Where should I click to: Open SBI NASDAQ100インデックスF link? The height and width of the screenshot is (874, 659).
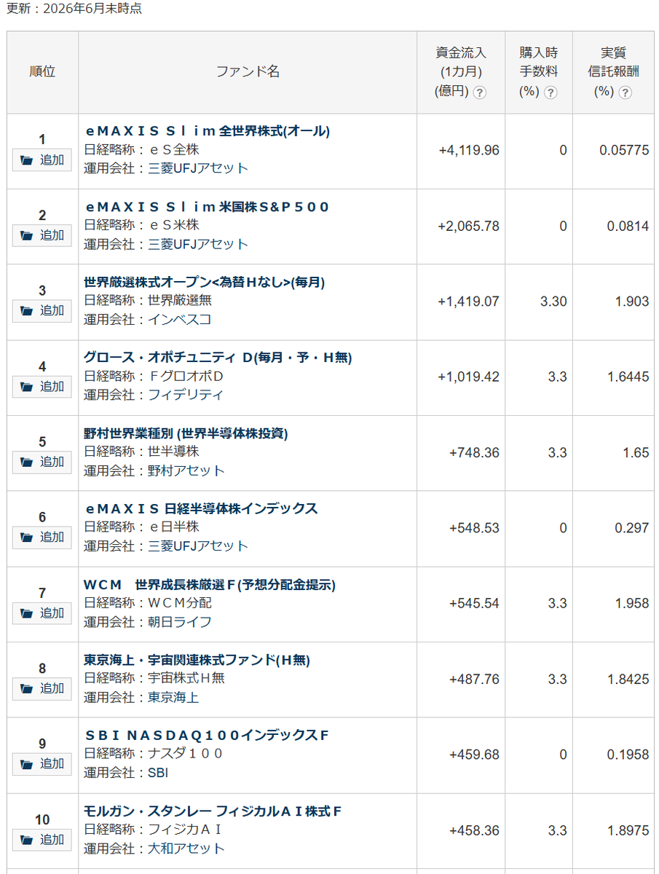pyautogui.click(x=207, y=736)
